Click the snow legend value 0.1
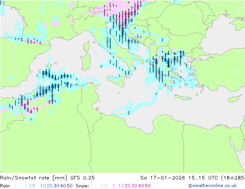Screen dimensions: 245x189 [x=92, y=186]
